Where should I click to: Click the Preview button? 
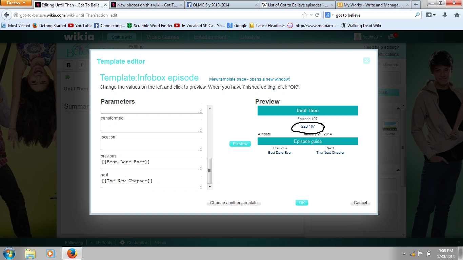coord(240,144)
